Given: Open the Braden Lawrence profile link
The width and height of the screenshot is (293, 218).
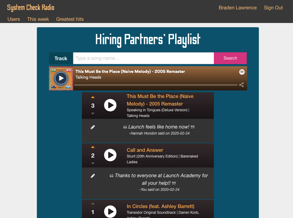Looking at the screenshot, I should coord(238,8).
